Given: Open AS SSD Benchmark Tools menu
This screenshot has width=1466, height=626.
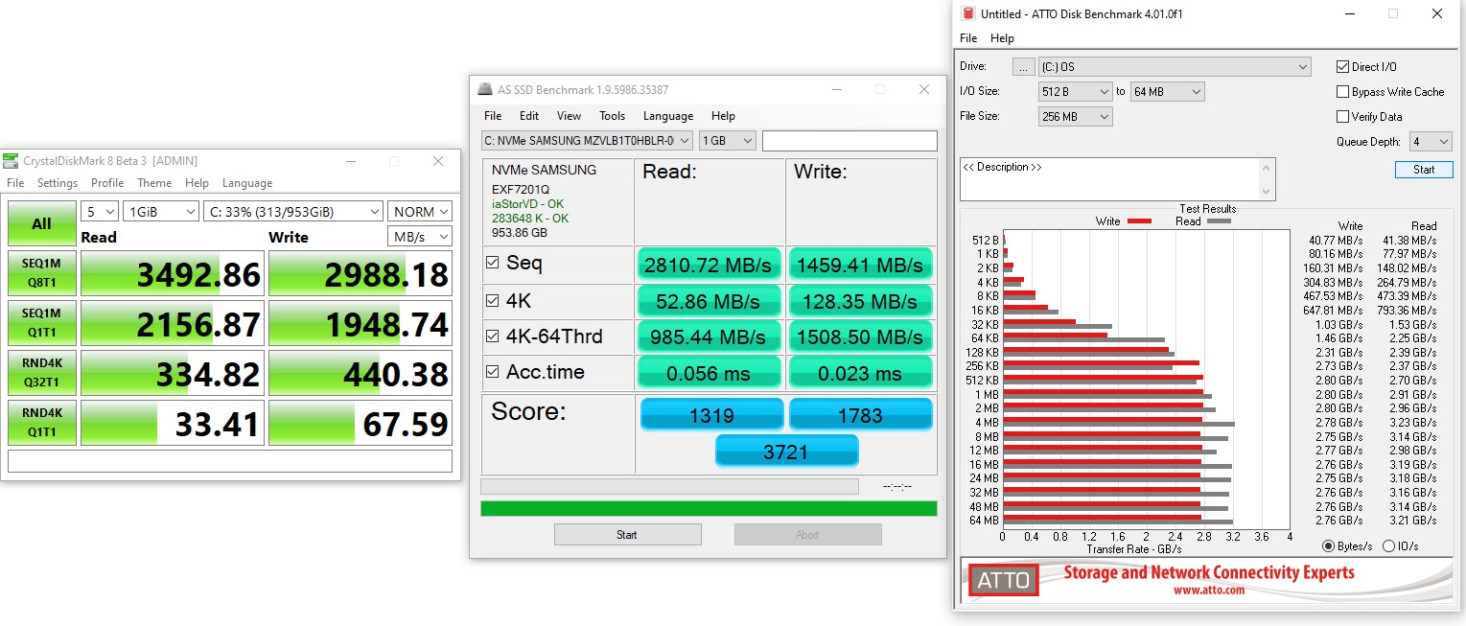Looking at the screenshot, I should coord(612,116).
